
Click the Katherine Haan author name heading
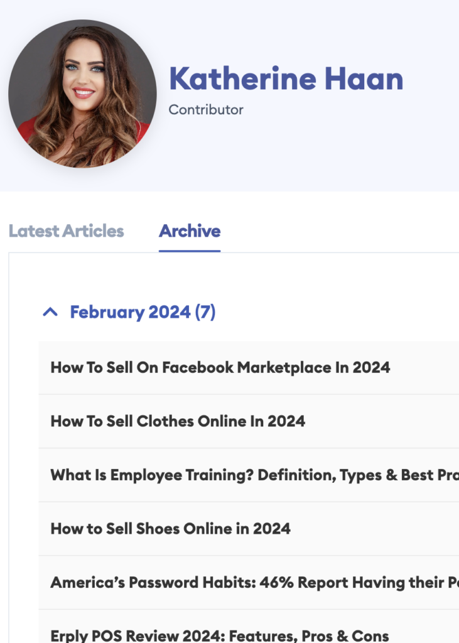(286, 79)
